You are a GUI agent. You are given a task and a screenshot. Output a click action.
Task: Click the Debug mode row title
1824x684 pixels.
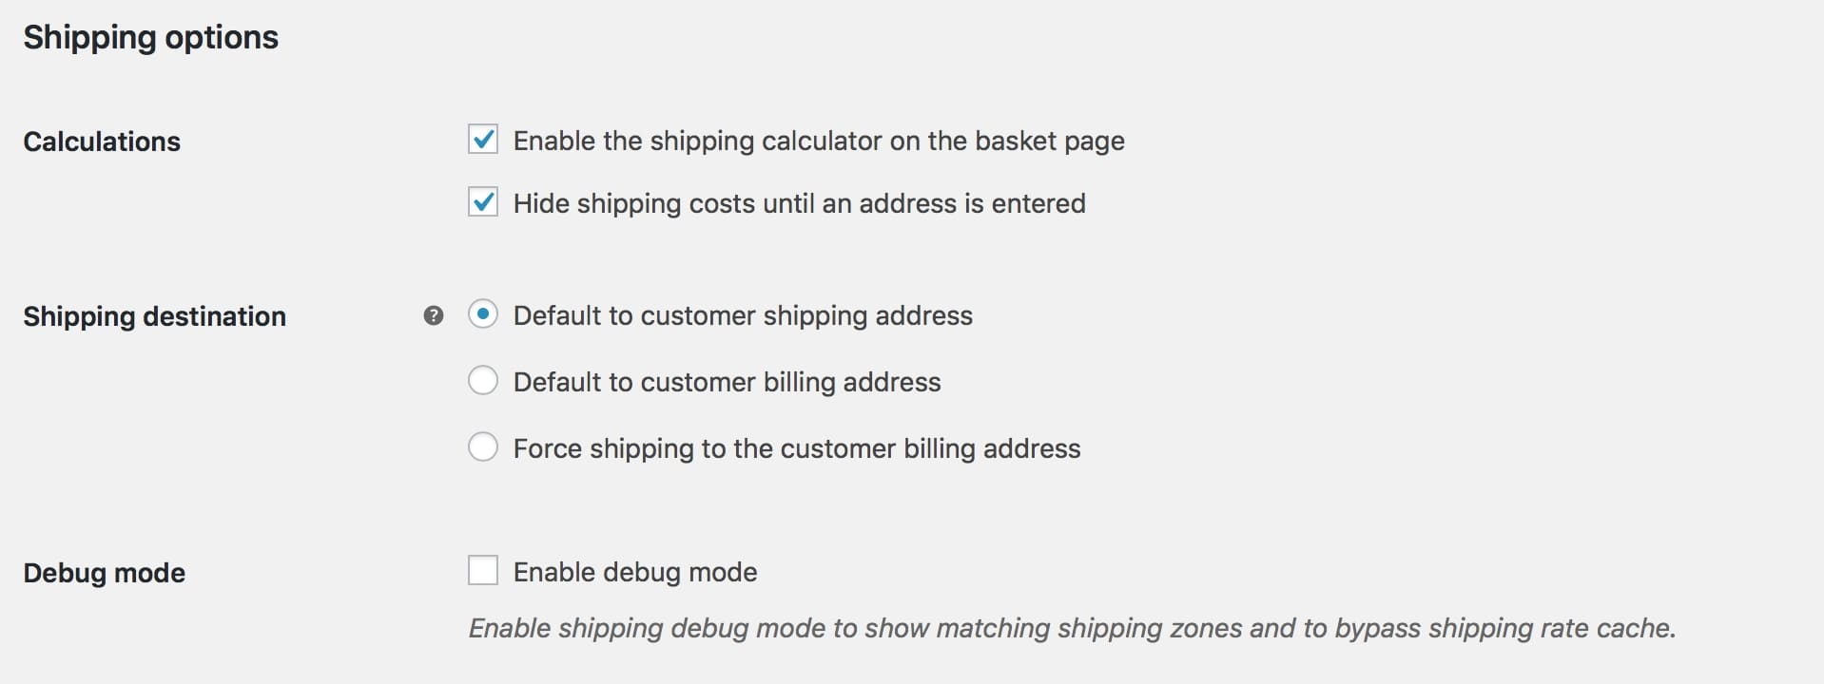(105, 573)
